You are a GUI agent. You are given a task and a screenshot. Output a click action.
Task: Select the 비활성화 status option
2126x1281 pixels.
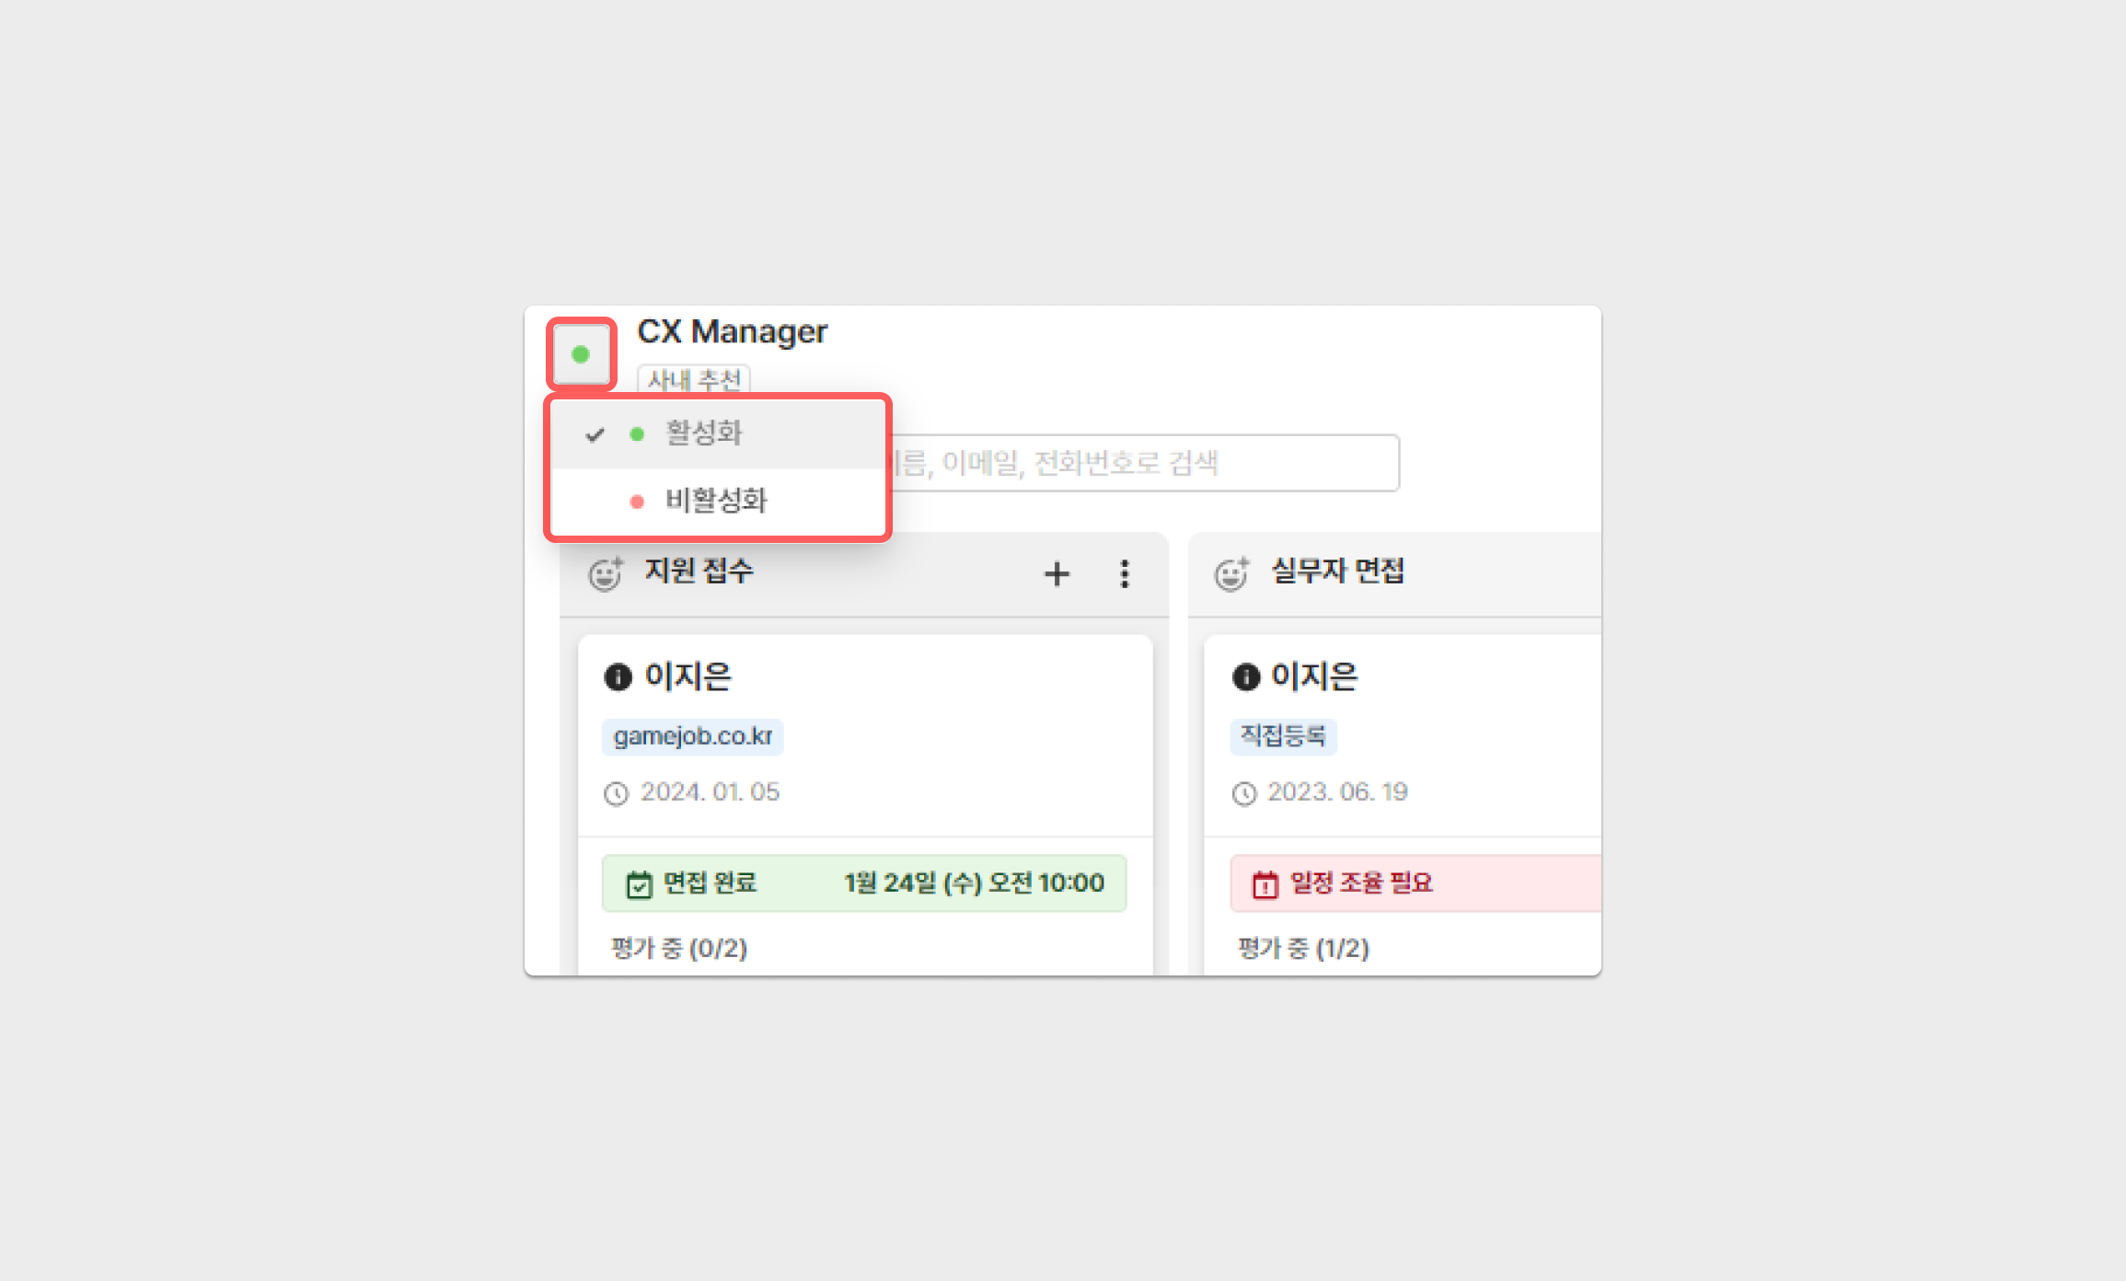[715, 501]
